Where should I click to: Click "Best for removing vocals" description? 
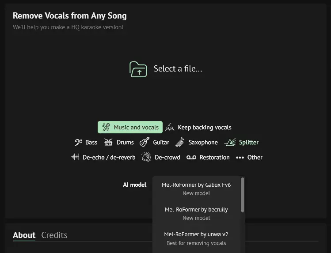pos(196,243)
